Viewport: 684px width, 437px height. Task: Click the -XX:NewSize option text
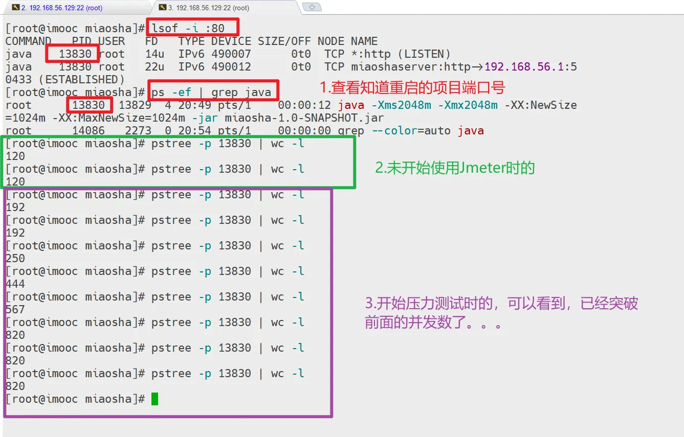tap(540, 105)
